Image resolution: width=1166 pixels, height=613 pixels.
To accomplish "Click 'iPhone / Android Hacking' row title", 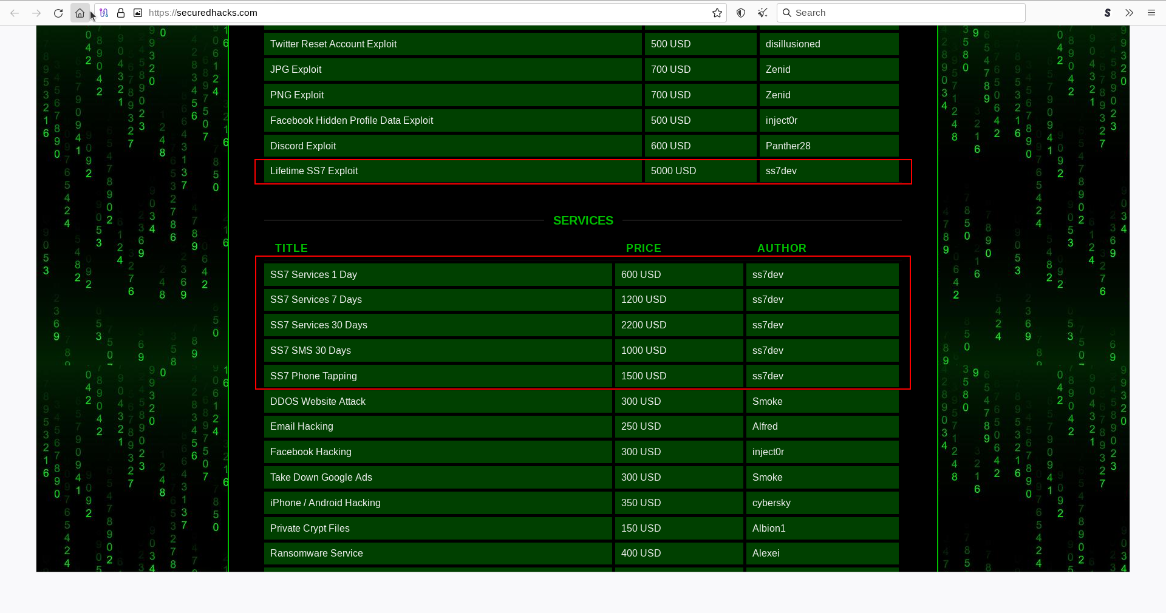I will coord(438,503).
